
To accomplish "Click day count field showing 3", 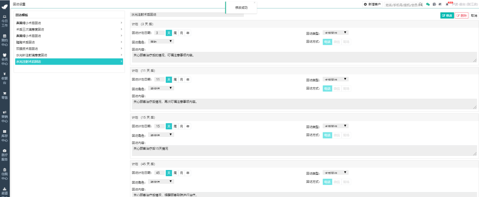I will click(160, 33).
